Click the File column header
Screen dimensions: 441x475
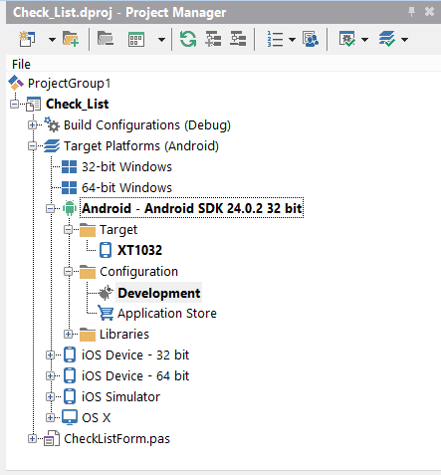21,64
